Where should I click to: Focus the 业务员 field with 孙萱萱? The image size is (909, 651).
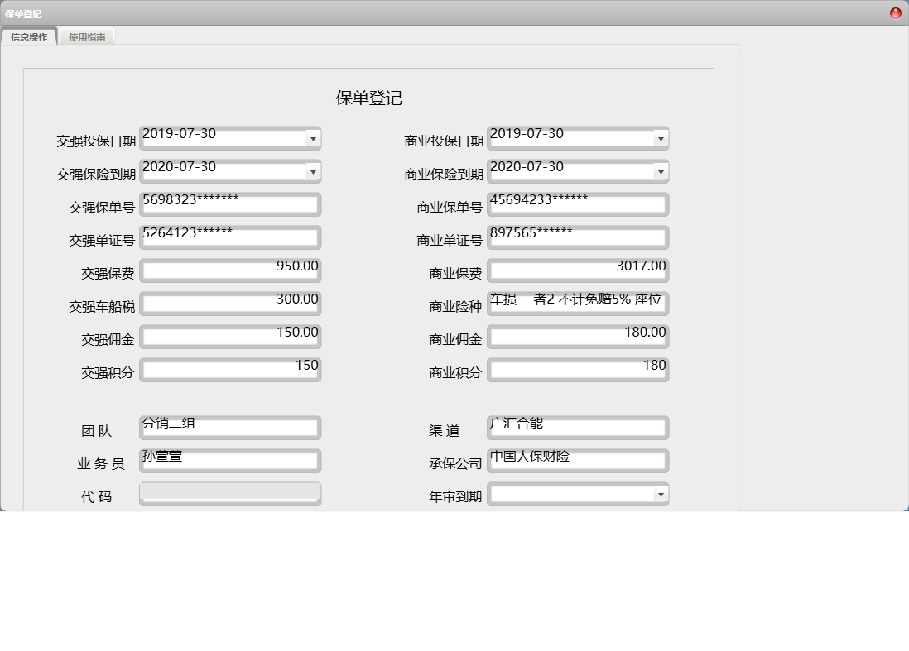(x=230, y=461)
